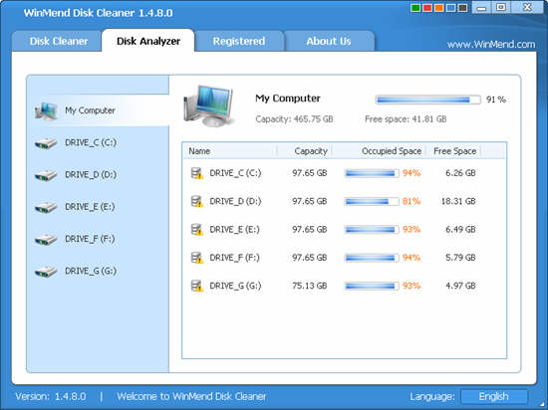
Task: Open the Disk Analyzer tab
Action: point(148,41)
